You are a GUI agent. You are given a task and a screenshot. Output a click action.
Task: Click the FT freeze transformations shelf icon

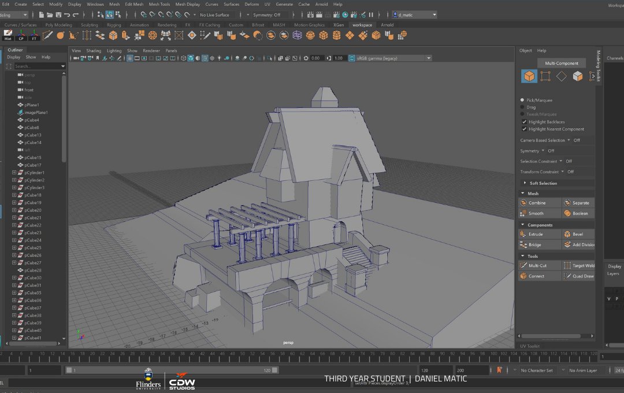click(x=34, y=35)
